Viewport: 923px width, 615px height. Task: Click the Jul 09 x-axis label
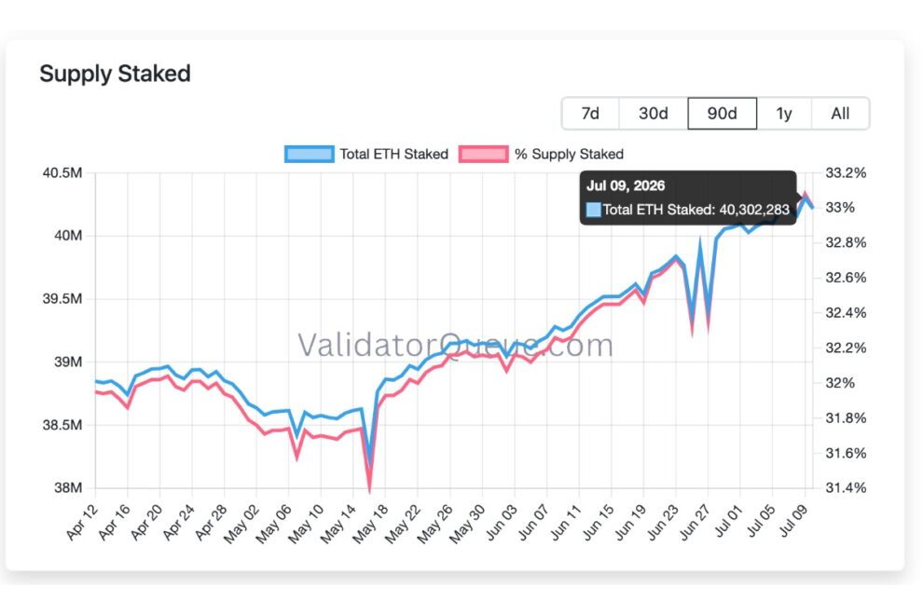(x=793, y=520)
